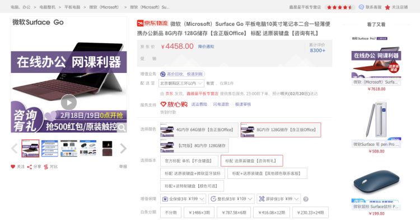Open 联系客服 customer service chat icon
Viewport: 420px width, 221px height.
(361, 7)
